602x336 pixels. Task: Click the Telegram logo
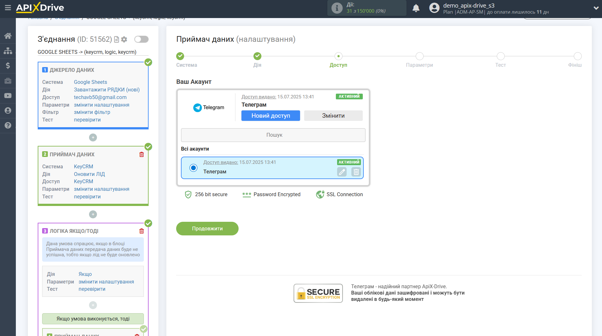(x=208, y=108)
